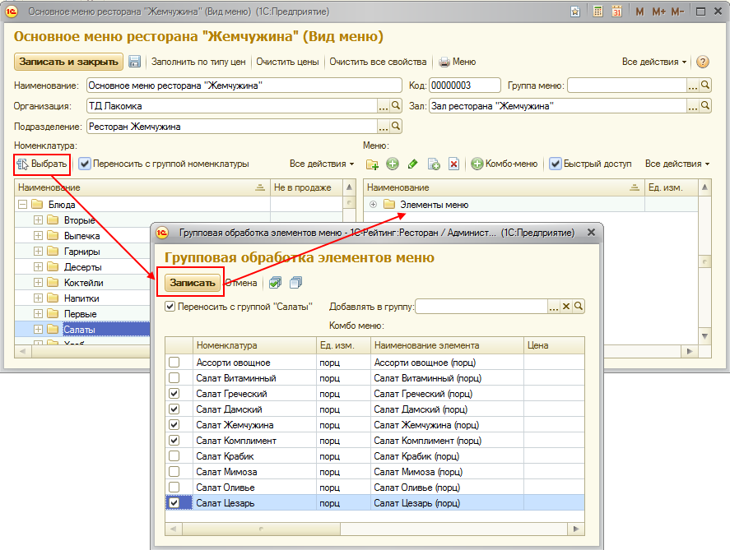The width and height of the screenshot is (730, 550).
Task: Open the calendar icon in title bar
Action: (x=615, y=12)
